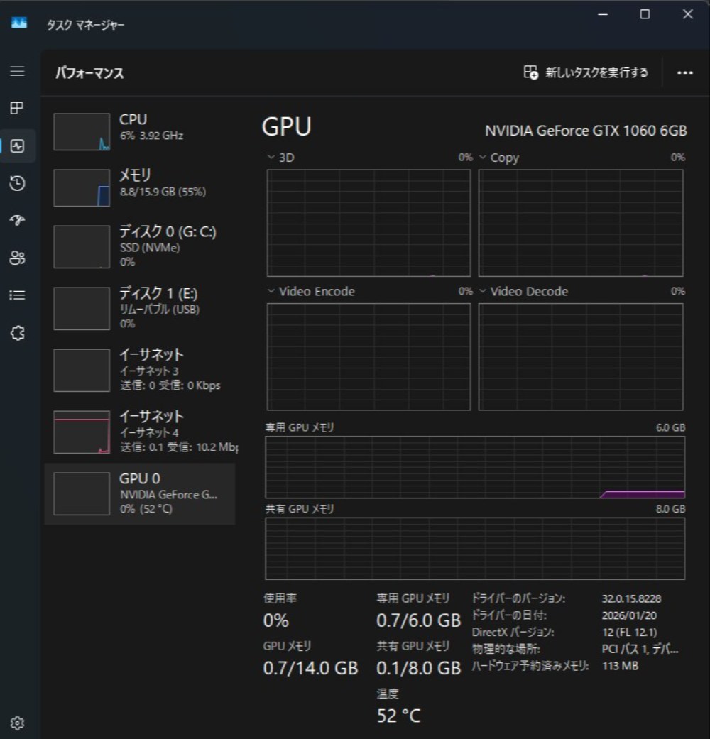Select the イーサネット 4 network item

(140, 432)
